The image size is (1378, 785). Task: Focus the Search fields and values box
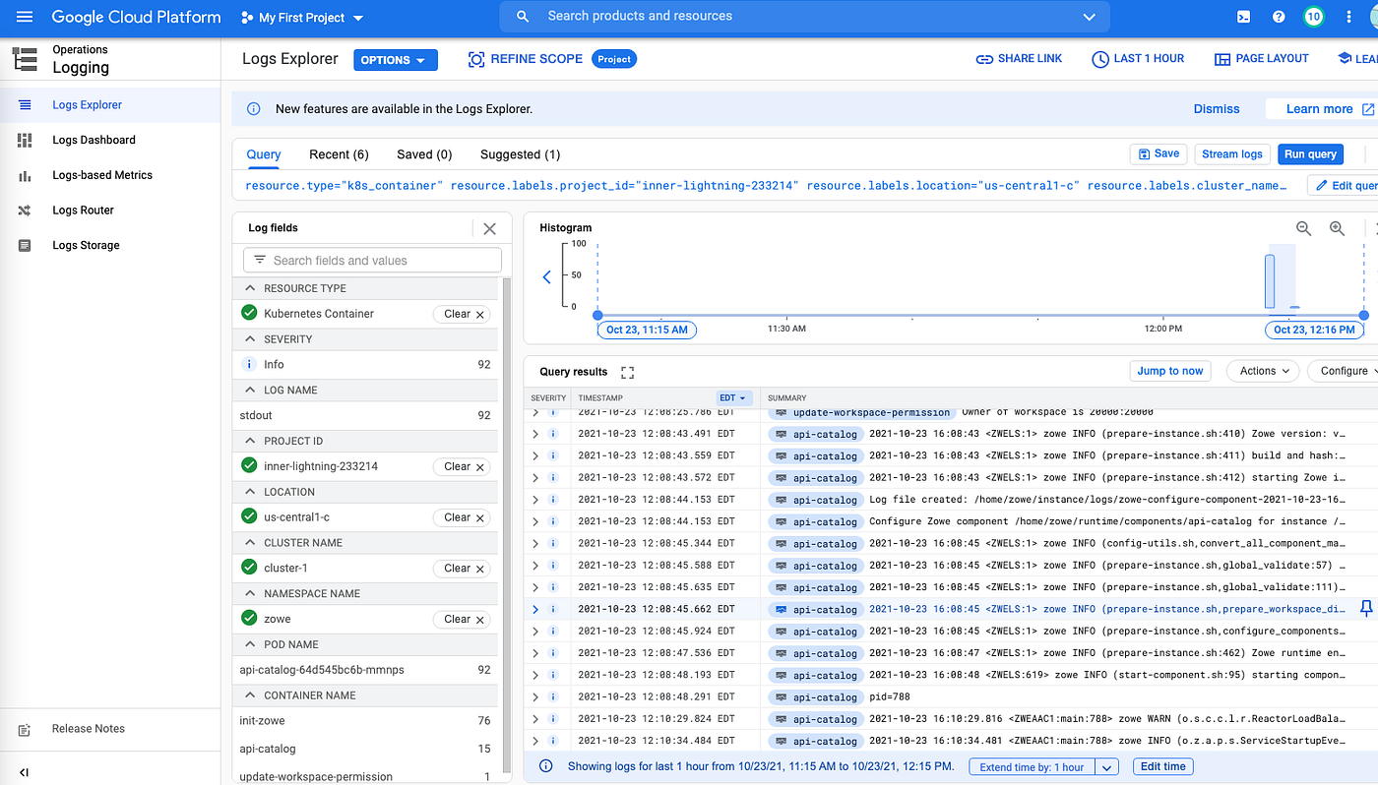pyautogui.click(x=372, y=261)
